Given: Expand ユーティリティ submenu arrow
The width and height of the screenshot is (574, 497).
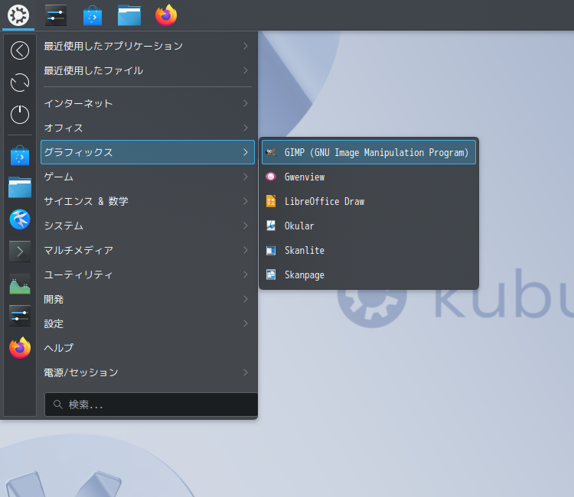Looking at the screenshot, I should pos(246,274).
